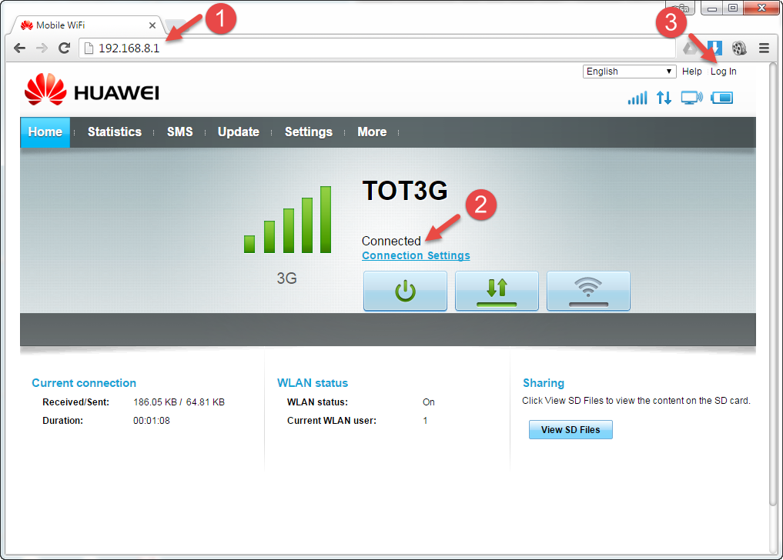Open the Chrome hamburger menu
783x560 pixels.
coord(764,48)
